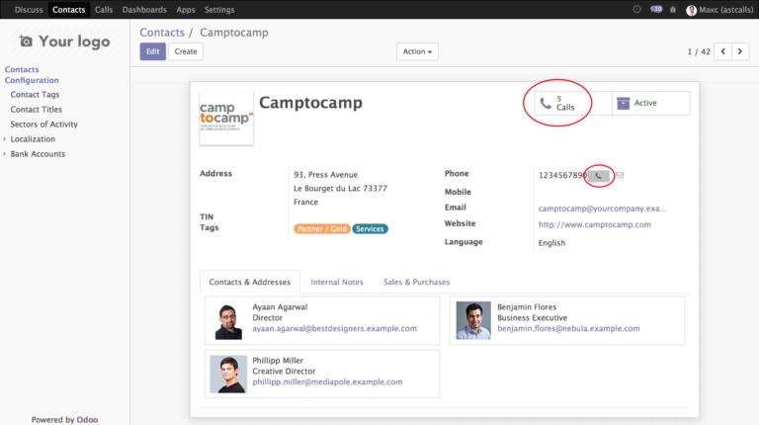Open the Settings menu
Screen dimensions: 759x425
[219, 10]
